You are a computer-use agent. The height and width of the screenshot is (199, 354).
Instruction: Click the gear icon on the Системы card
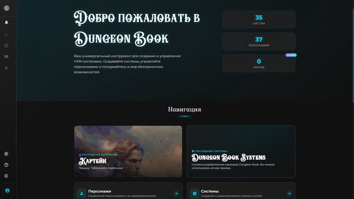(194, 193)
